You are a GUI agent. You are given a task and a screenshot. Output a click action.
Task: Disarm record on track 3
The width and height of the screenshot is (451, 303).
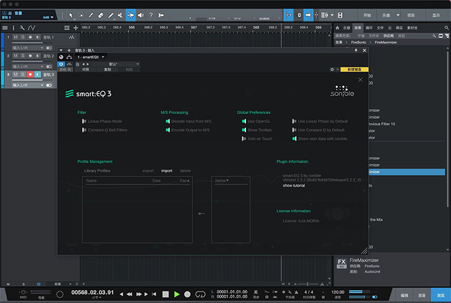(x=30, y=74)
